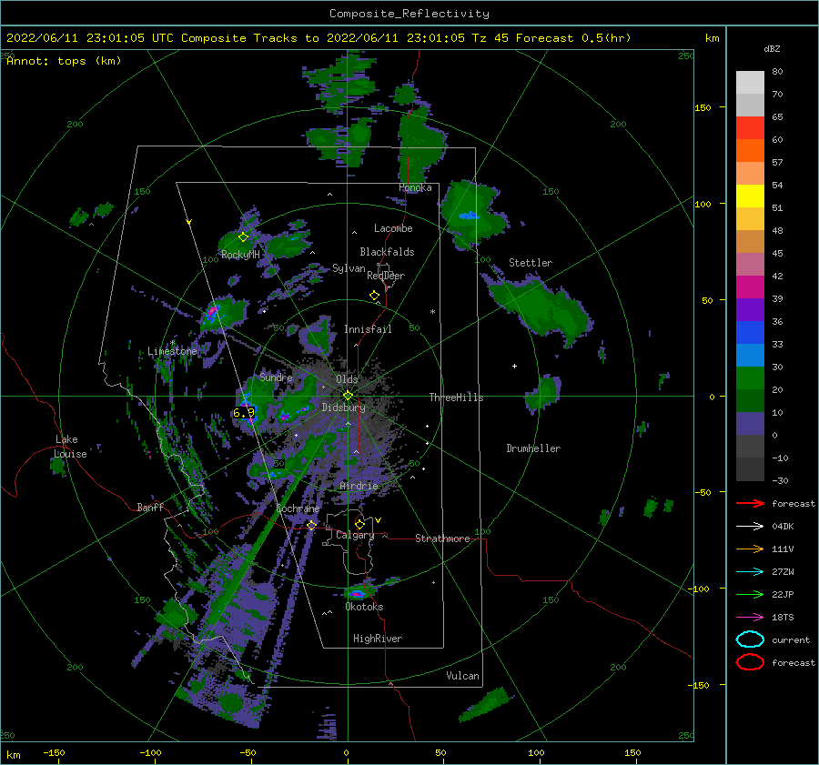Click the magenta swatch in dBZ scale
Image resolution: width=819 pixels, height=765 pixels.
click(750, 287)
